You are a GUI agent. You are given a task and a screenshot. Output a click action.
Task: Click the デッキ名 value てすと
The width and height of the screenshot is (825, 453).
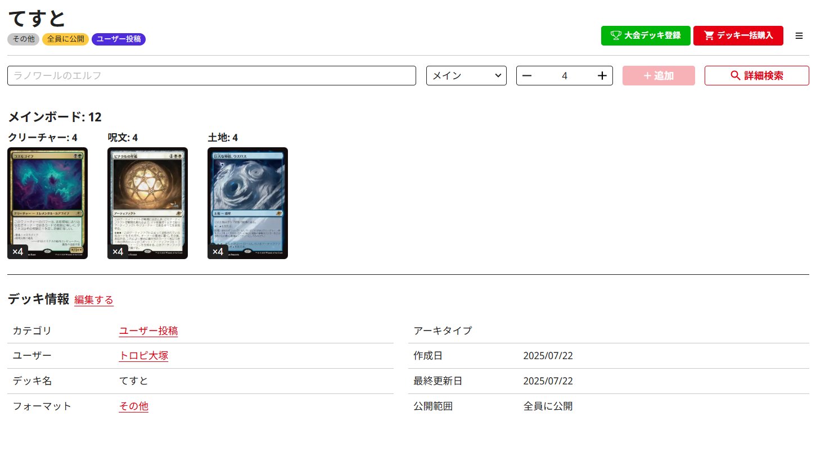(134, 381)
